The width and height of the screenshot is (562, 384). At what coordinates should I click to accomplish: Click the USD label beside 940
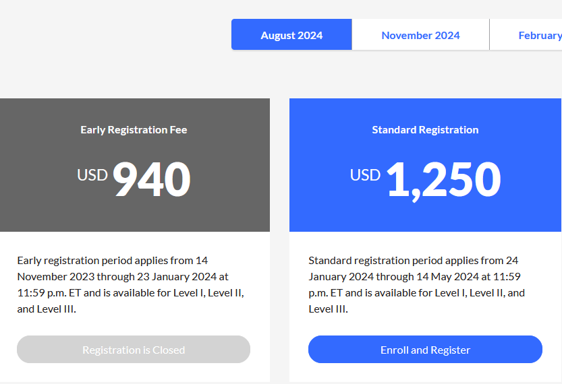tap(92, 175)
